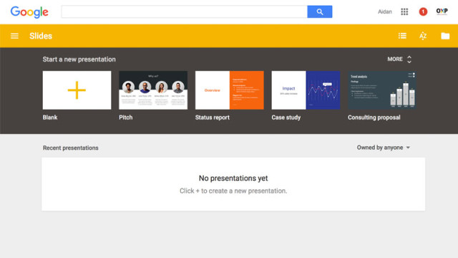Screen dimensions: 458x258
Task: Click the Pitch label text
Action: 126,118
